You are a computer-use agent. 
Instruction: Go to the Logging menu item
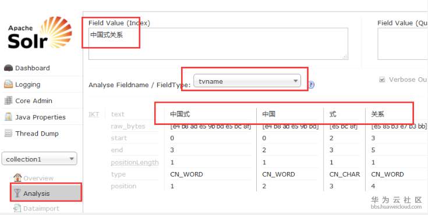27,84
